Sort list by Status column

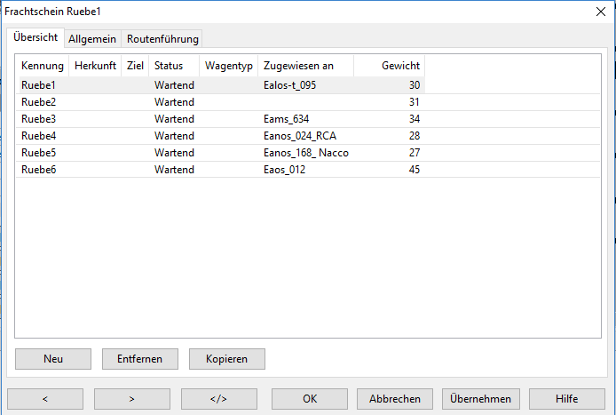click(173, 66)
